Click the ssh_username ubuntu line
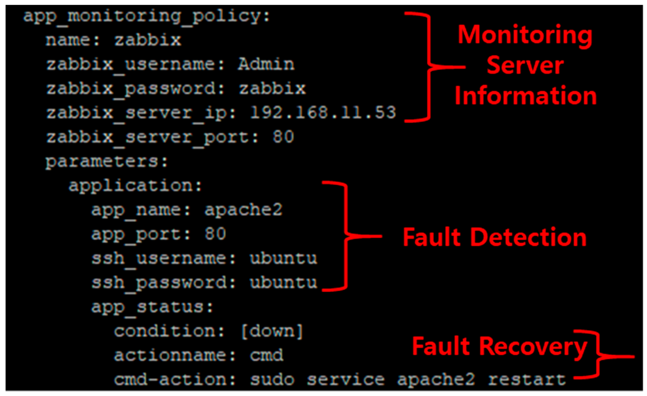 [204, 259]
